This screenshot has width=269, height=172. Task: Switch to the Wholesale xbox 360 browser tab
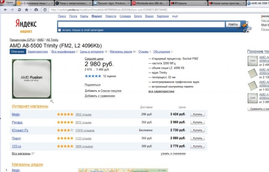[150, 3]
